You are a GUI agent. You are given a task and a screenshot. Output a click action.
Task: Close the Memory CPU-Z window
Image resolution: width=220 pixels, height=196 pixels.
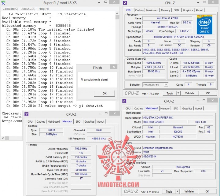pos(115,113)
